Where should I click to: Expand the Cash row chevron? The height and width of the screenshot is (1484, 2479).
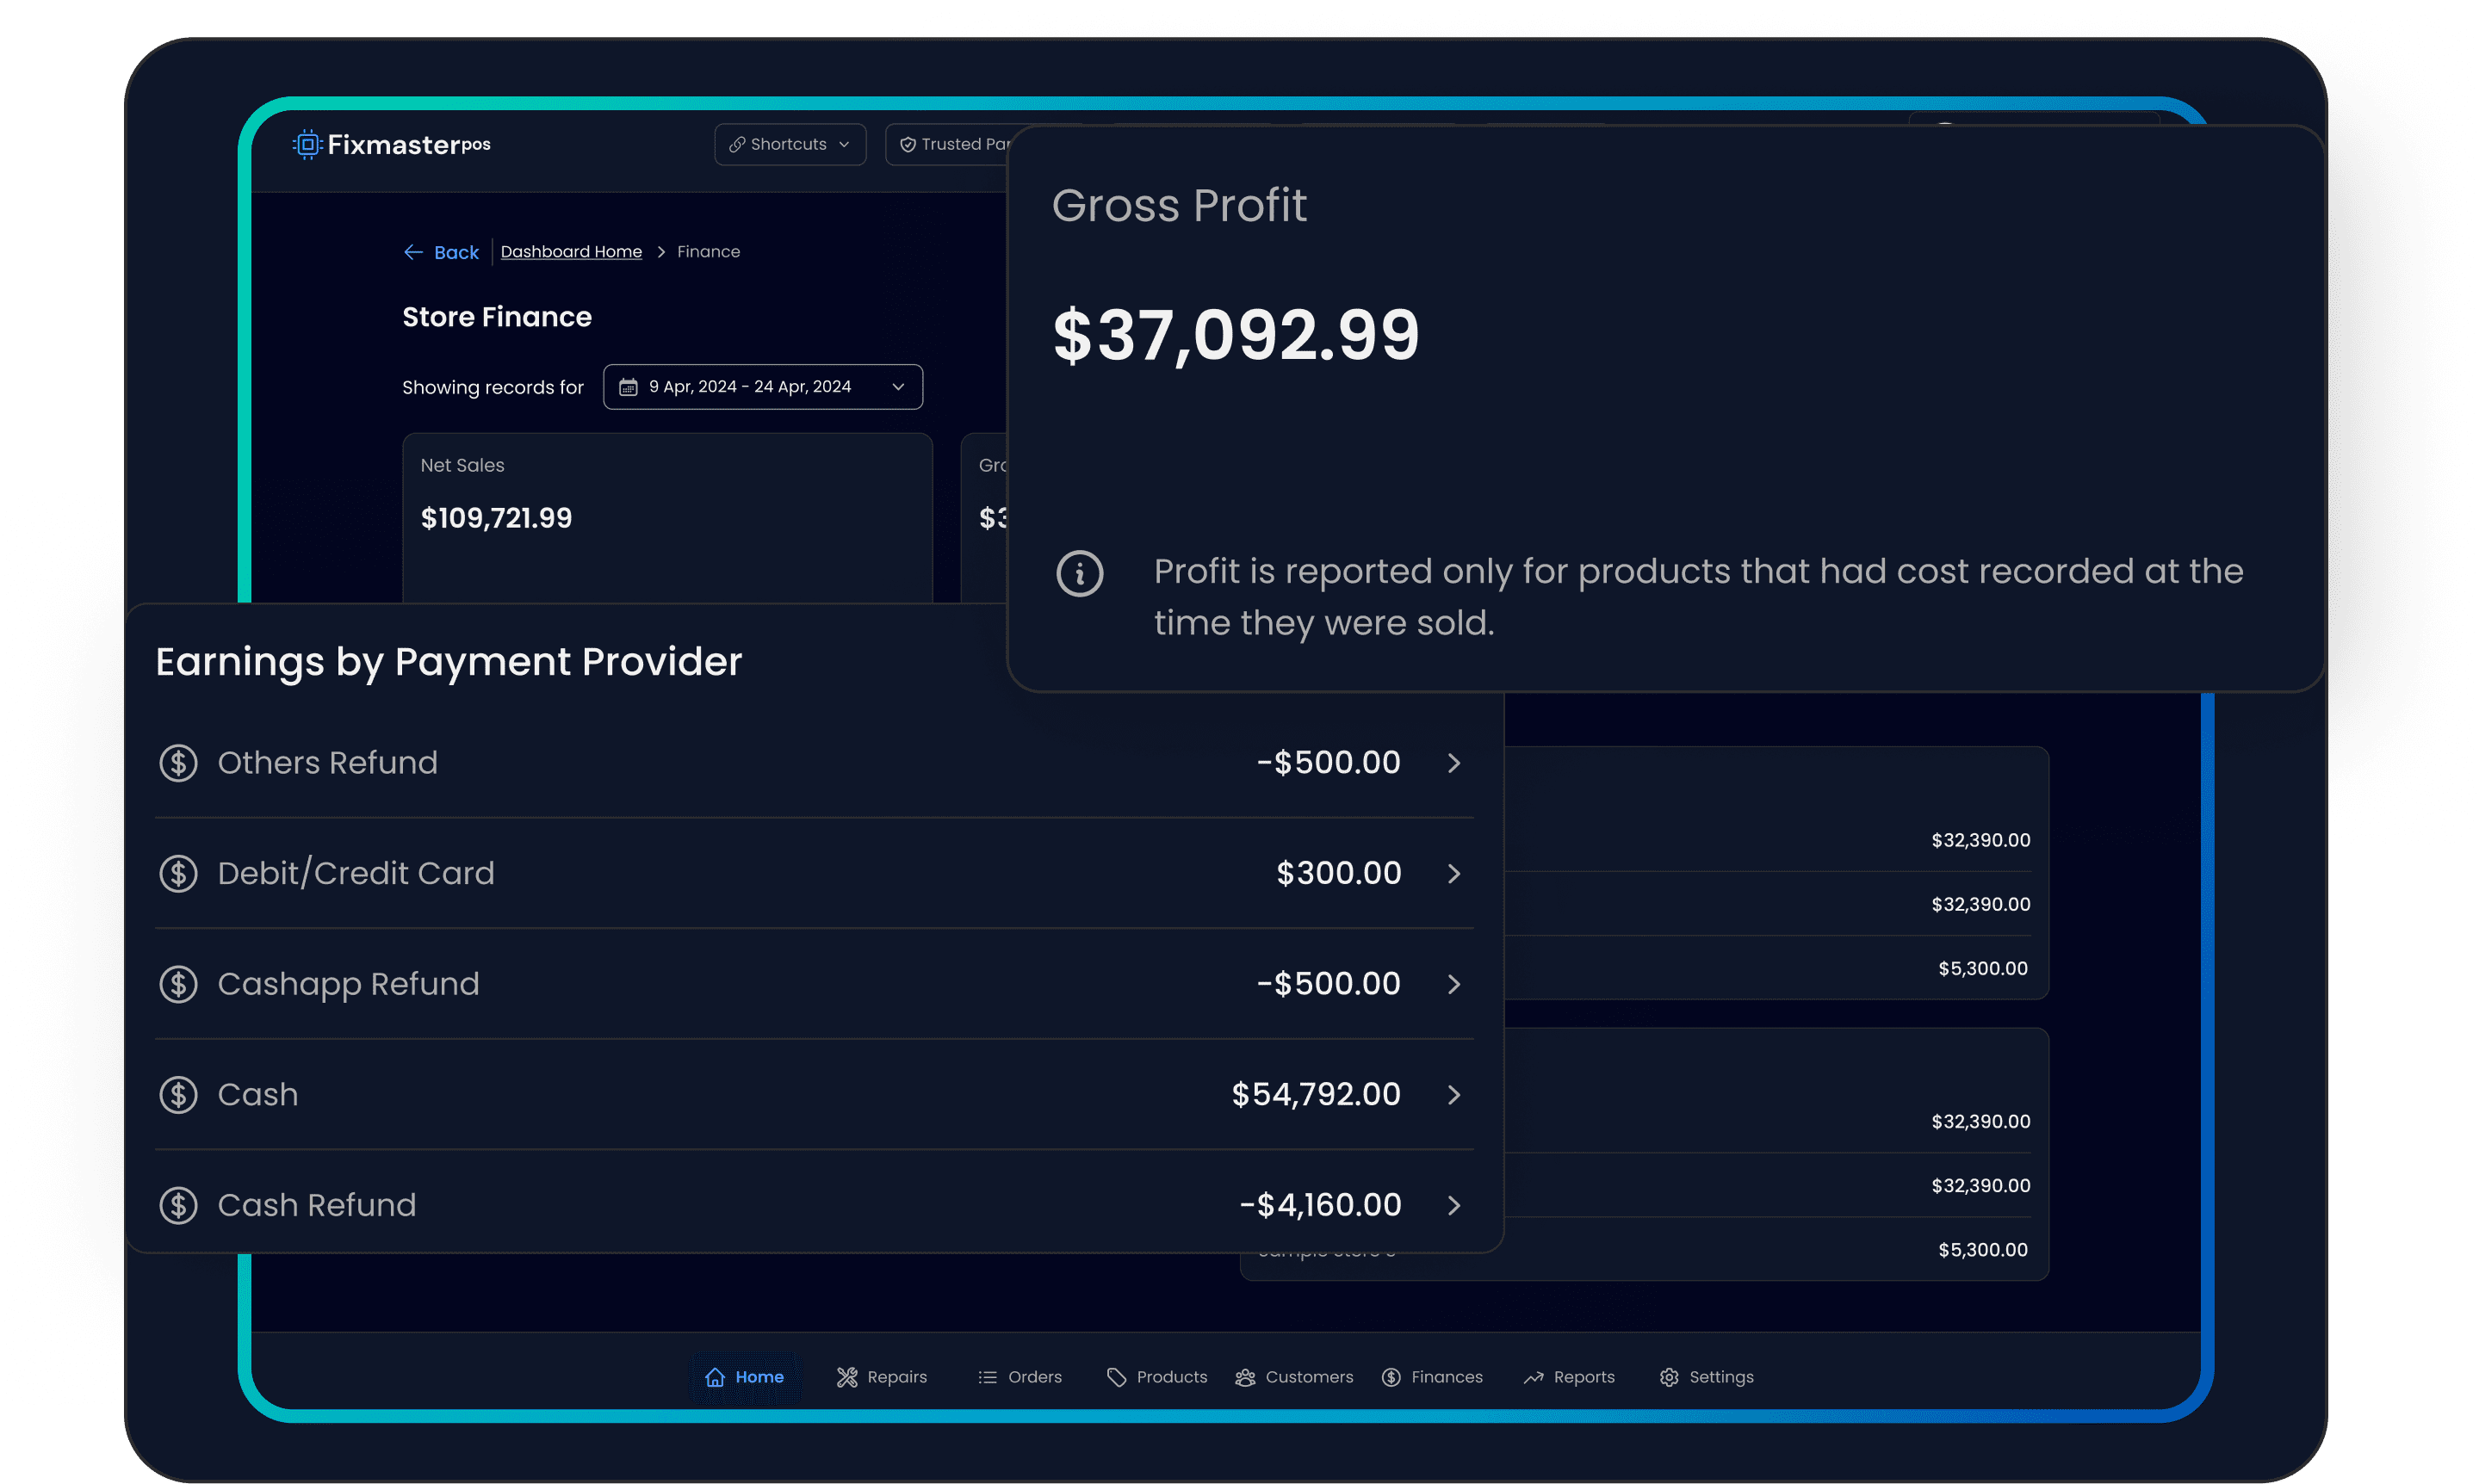coord(1453,1095)
